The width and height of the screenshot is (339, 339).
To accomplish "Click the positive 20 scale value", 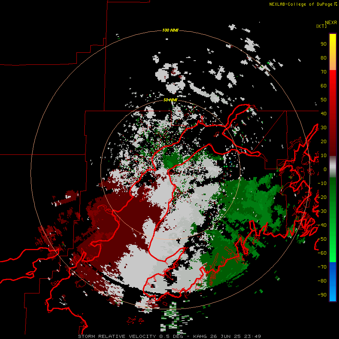I will click(324, 141).
